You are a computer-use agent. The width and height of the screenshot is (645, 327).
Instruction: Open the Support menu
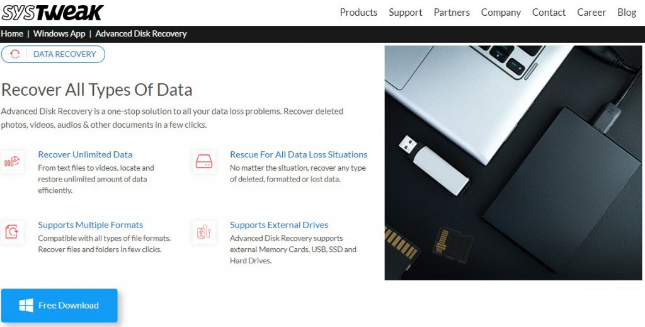(405, 13)
